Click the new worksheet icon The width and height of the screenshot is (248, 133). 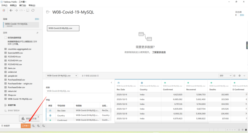[x=33, y=126]
